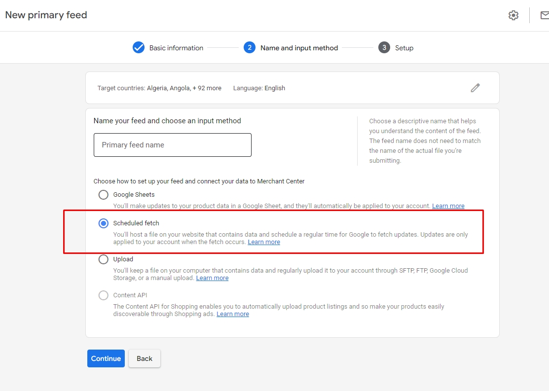549x391 pixels.
Task: Focus the Primary feed name field
Action: click(173, 145)
